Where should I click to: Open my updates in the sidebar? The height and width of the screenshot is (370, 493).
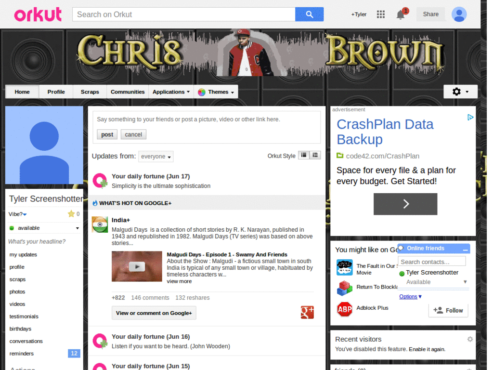coord(23,254)
